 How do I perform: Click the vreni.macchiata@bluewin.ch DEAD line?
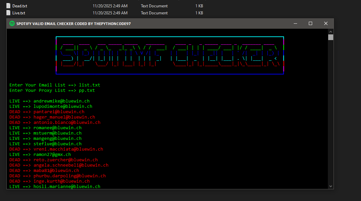[x=57, y=149]
